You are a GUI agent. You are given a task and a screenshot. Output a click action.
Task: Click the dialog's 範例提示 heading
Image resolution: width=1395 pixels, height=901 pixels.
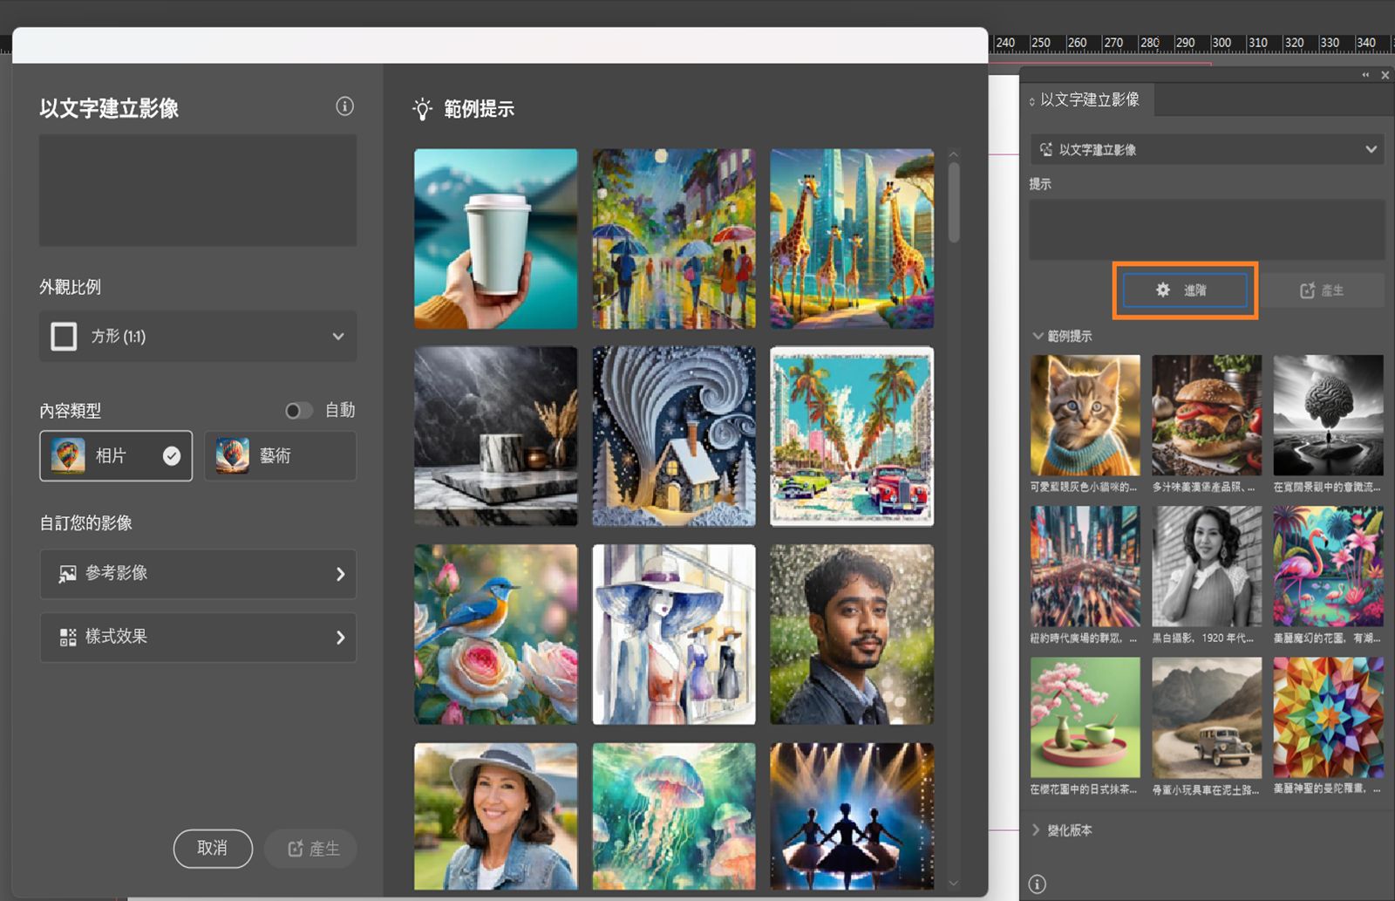coord(479,109)
